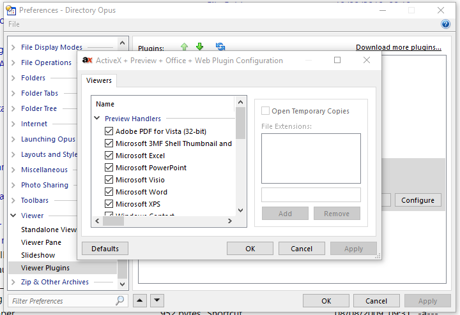Expand the File Display Modes category
Viewport: 460px width, 315px height.
click(x=13, y=47)
